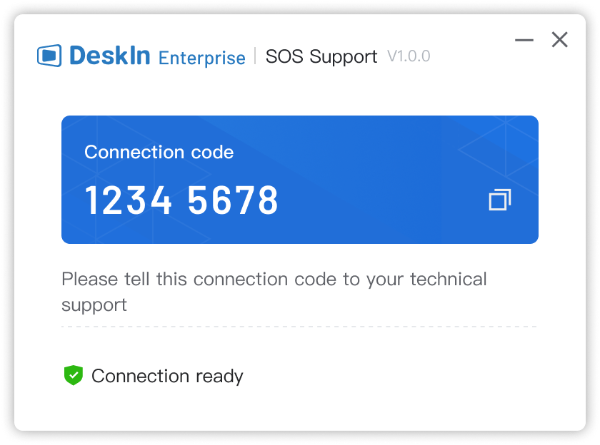Screen dimensions: 600x445
Task: Click the Enterprise edition label
Action: pos(201,58)
